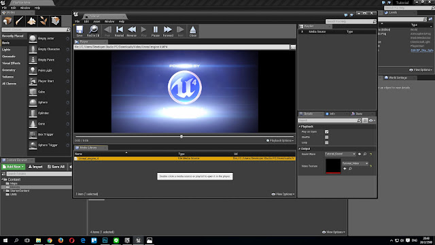Screen dimensions: 435x245
Task: Select the Place mode icon
Action: point(7,21)
